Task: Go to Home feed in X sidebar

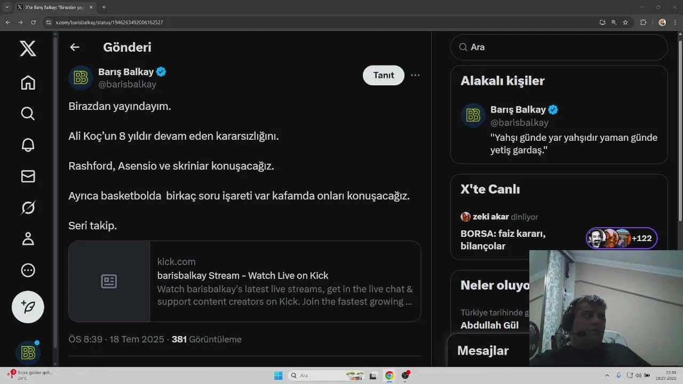Action: coord(28,83)
